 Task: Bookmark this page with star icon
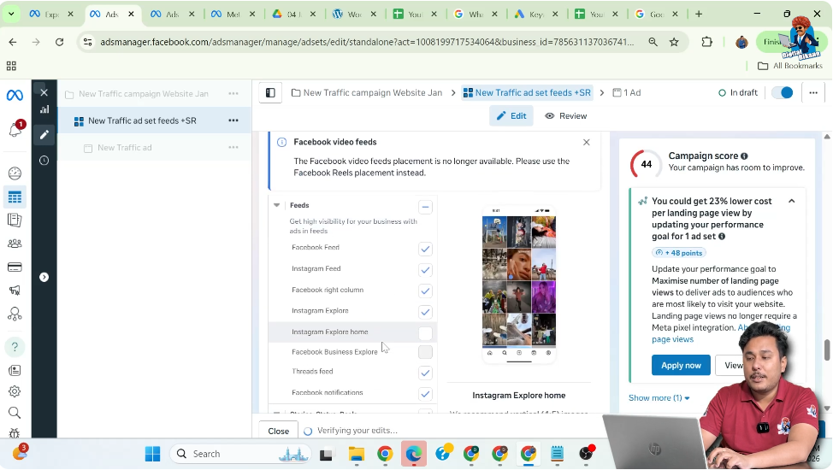tap(674, 42)
